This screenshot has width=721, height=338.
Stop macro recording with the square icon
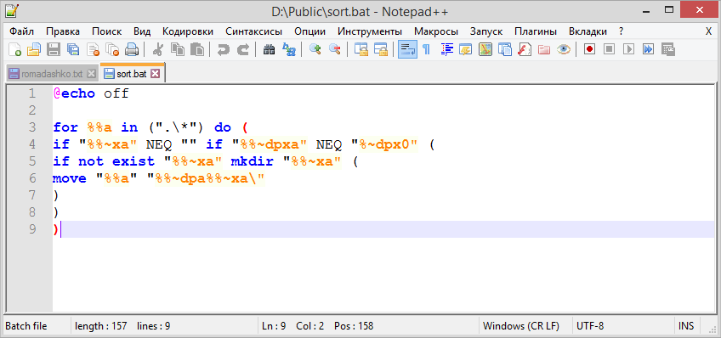pyautogui.click(x=609, y=49)
